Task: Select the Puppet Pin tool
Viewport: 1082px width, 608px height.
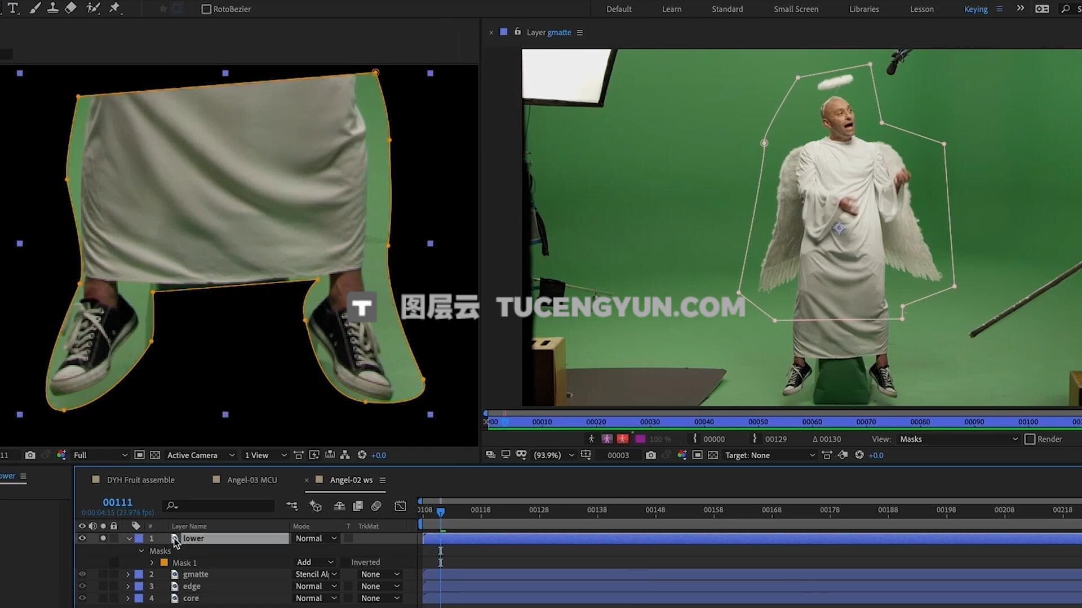Action: pos(114,8)
